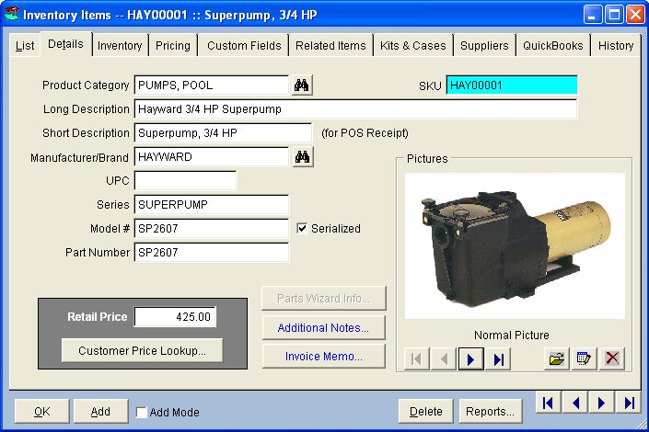
Task: Open Invoice Memo...
Action: 323,356
